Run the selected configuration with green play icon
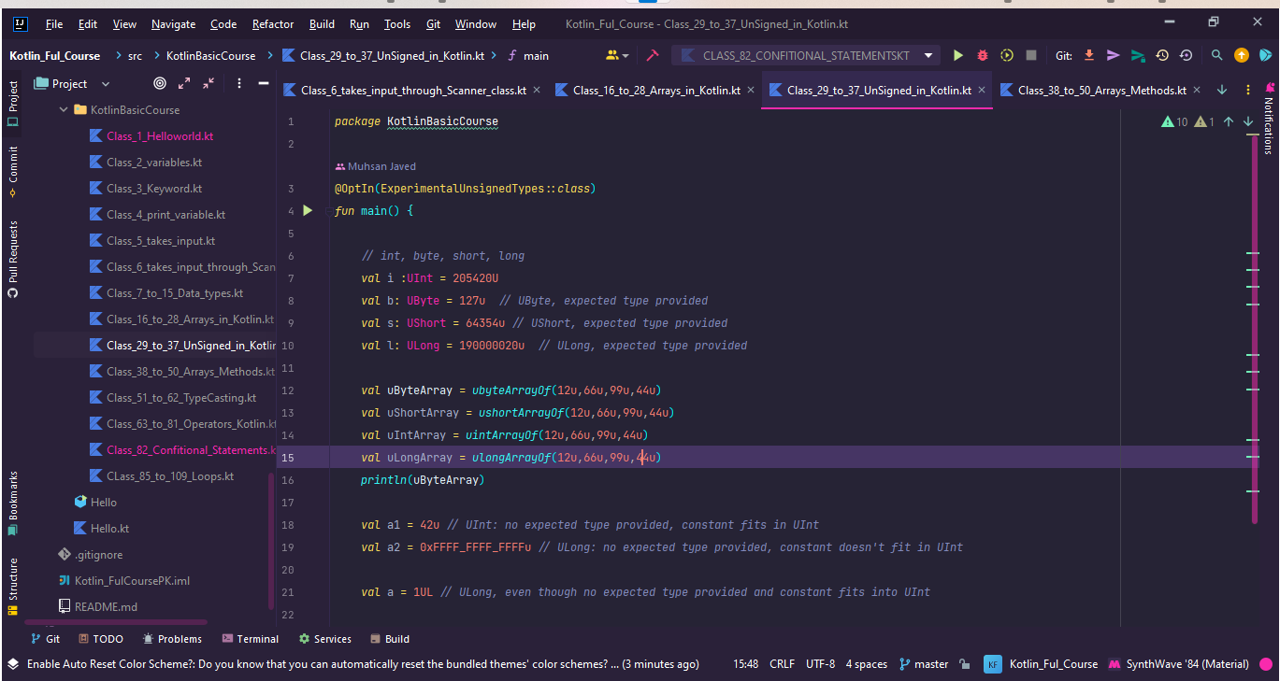1280x681 pixels. point(958,56)
